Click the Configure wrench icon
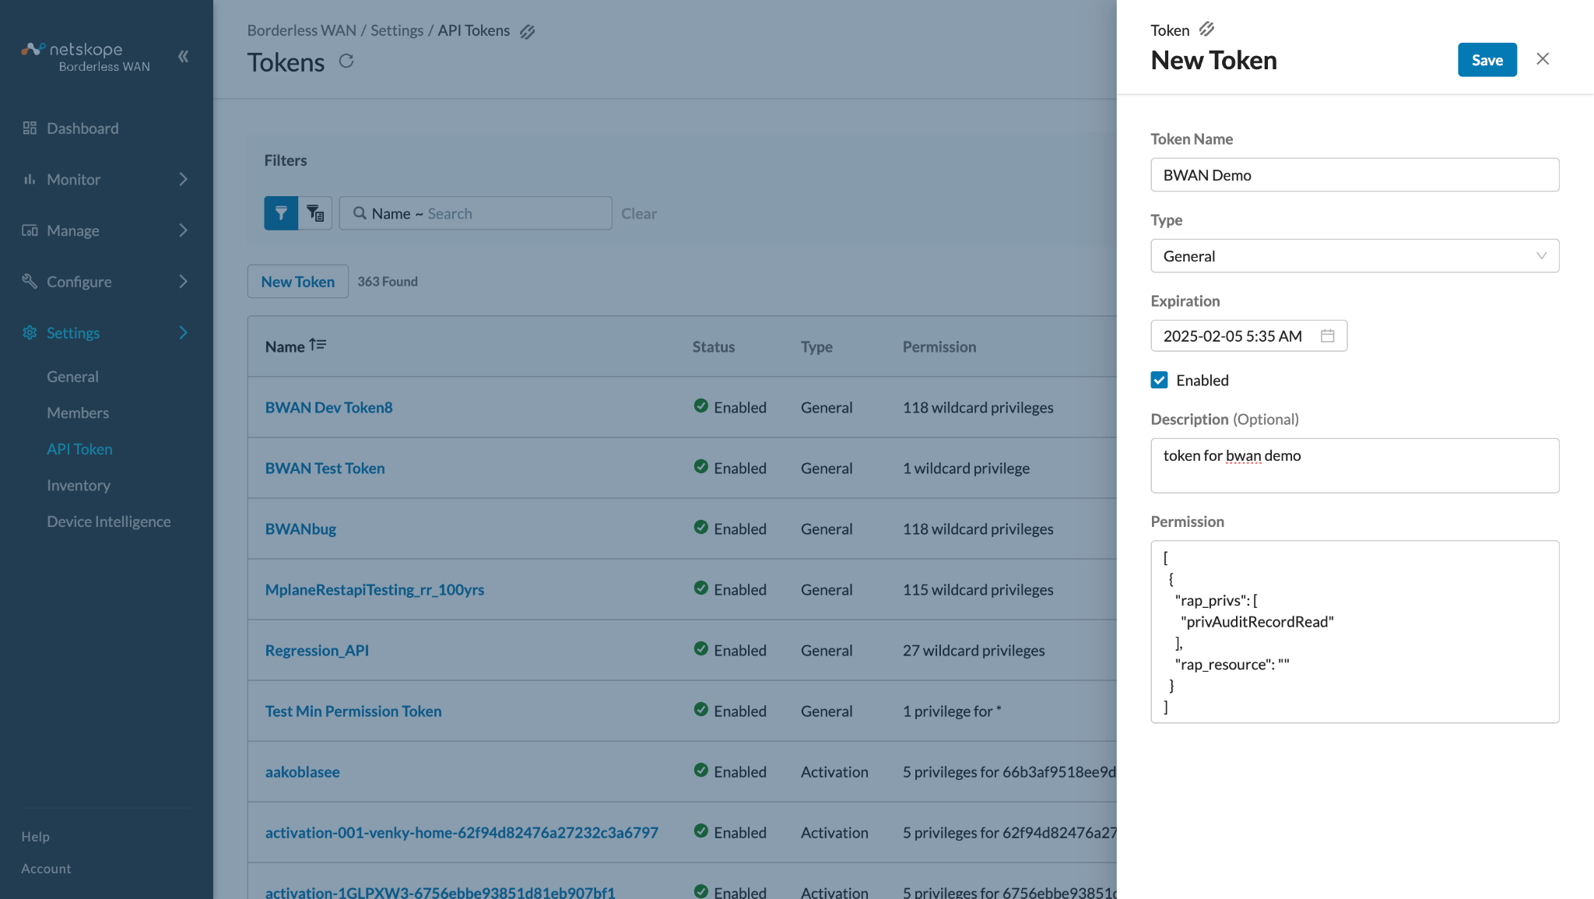This screenshot has width=1594, height=899. [x=30, y=281]
